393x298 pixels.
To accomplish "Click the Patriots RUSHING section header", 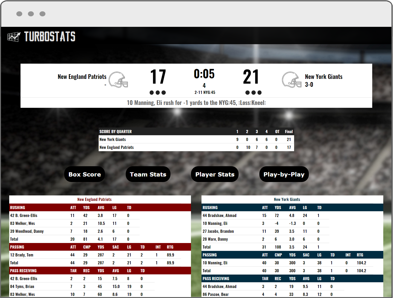I will (x=100, y=208).
